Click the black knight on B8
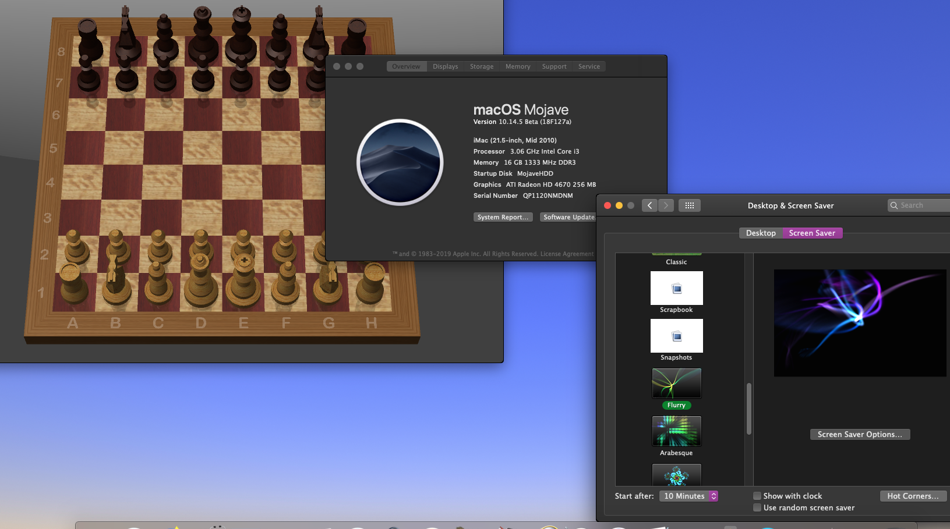The width and height of the screenshot is (950, 529). coord(126,34)
